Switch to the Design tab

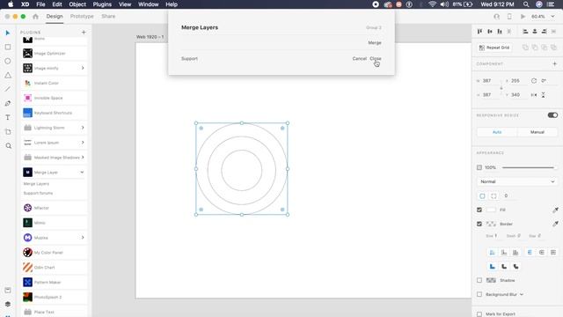[x=55, y=16]
